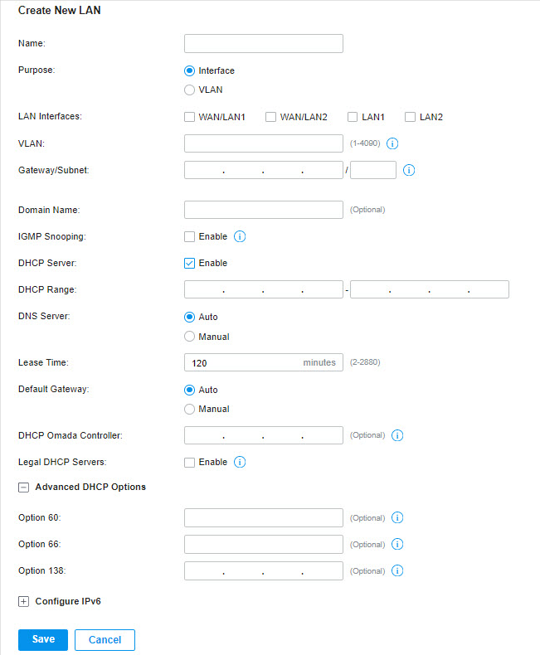
Task: Open the IGMP Snooping info tooltip icon
Action: pos(240,236)
